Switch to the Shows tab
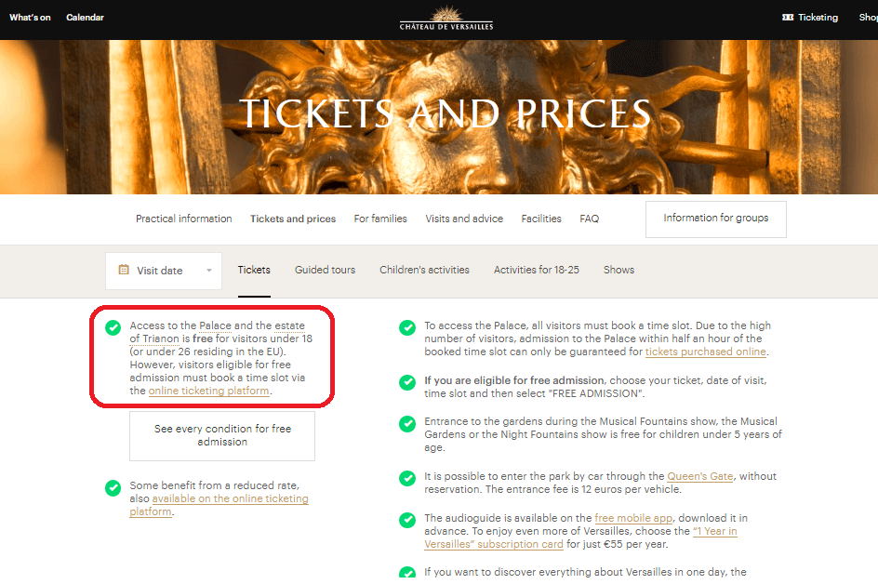 tap(619, 270)
